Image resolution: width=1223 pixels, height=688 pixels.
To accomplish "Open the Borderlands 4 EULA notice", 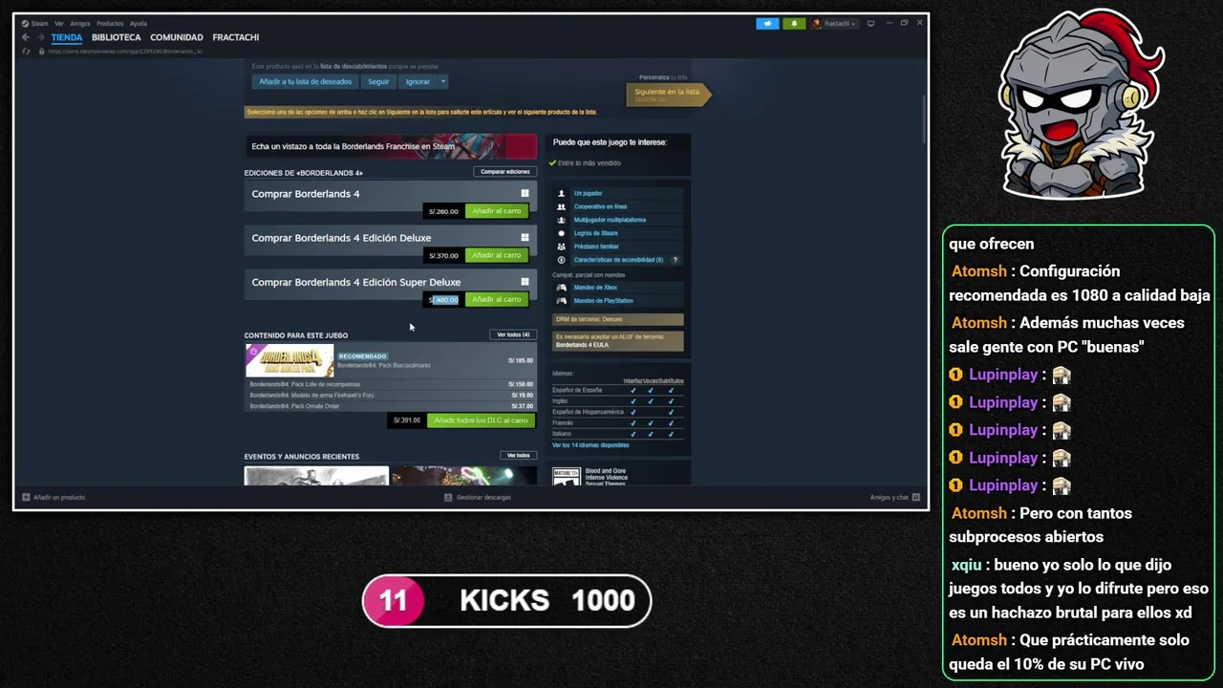I will 618,341.
